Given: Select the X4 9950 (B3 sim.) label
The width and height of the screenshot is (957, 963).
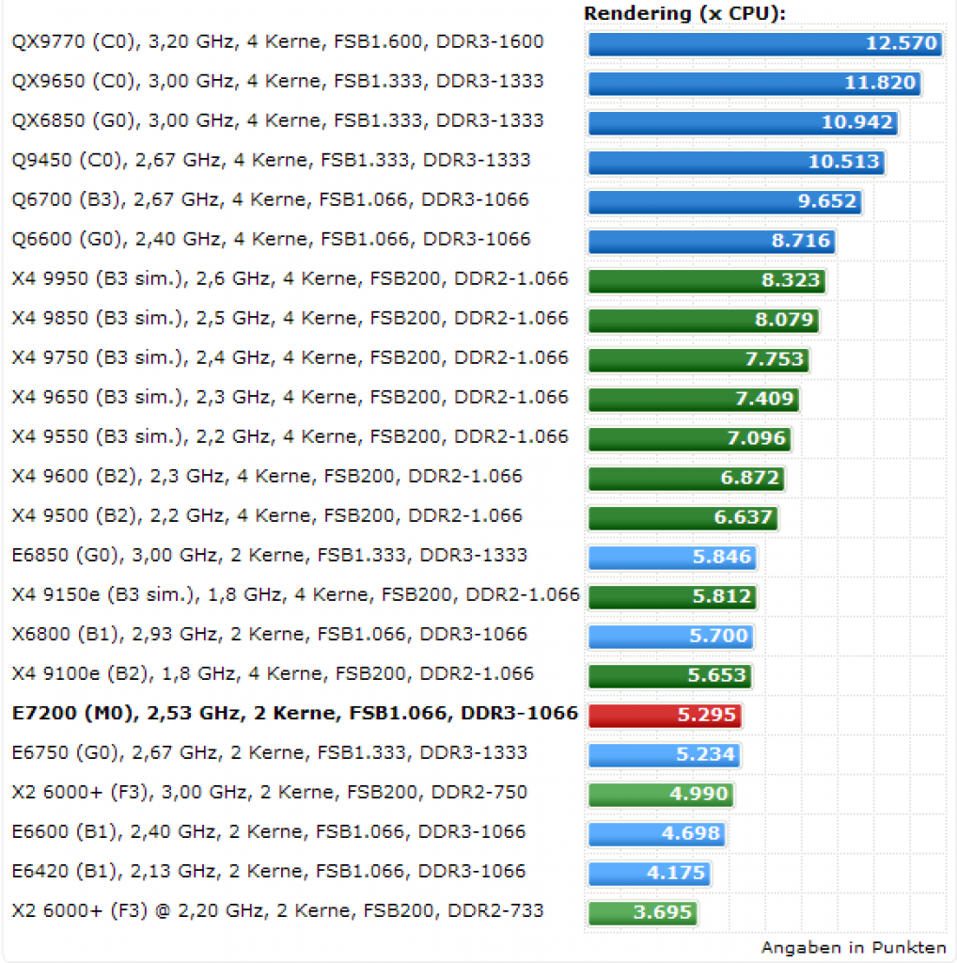Looking at the screenshot, I should tap(290, 279).
